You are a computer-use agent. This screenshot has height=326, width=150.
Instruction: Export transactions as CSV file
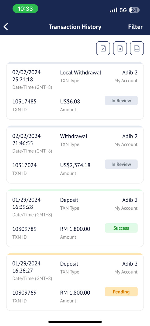137,48
